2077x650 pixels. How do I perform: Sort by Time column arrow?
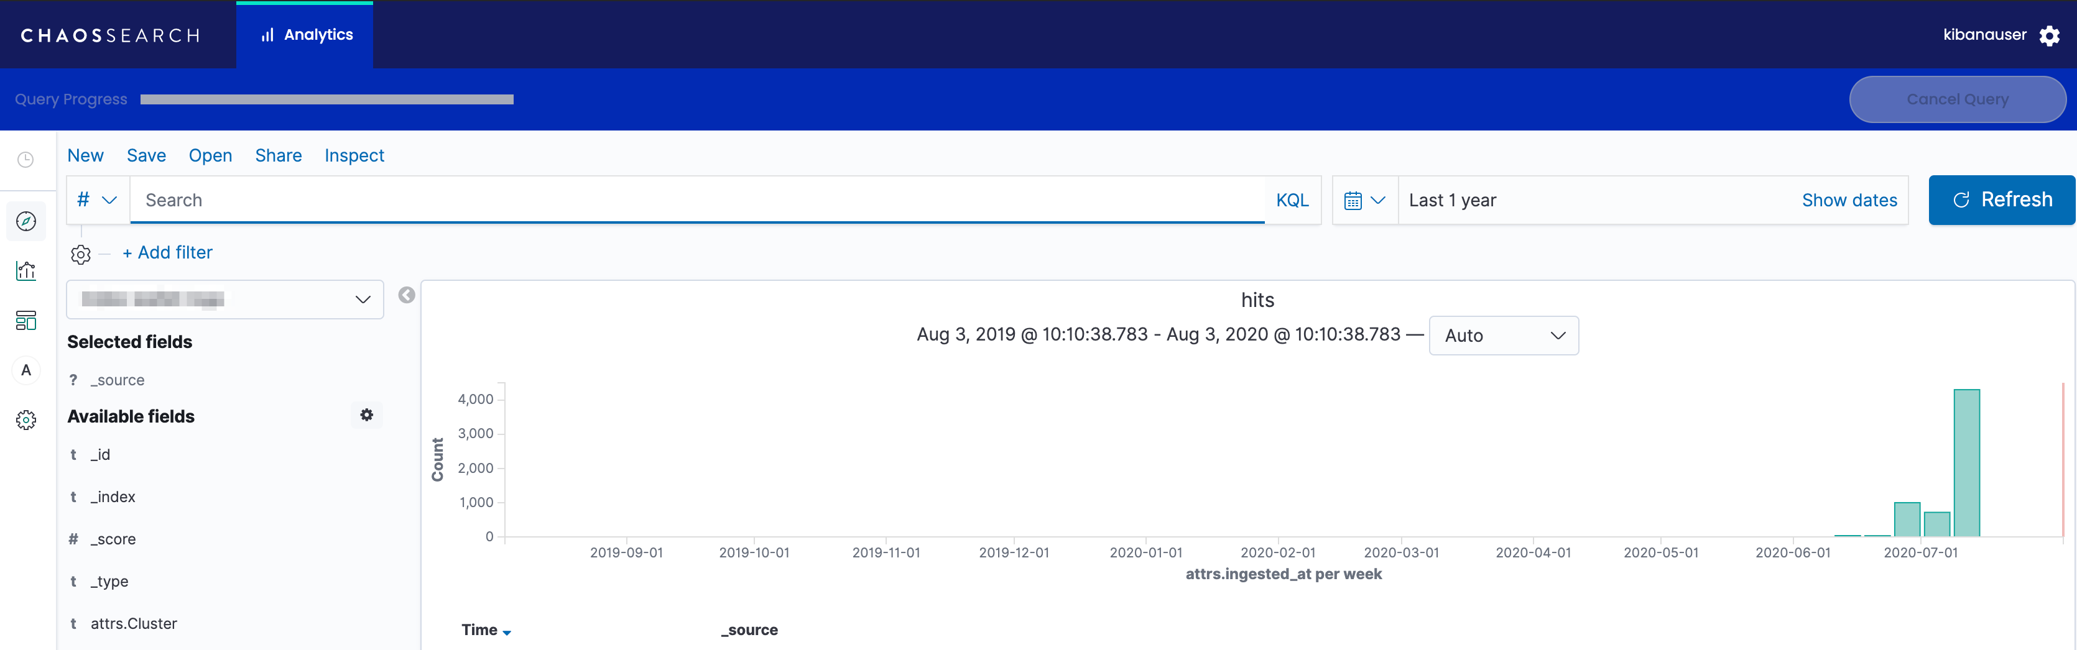507,632
